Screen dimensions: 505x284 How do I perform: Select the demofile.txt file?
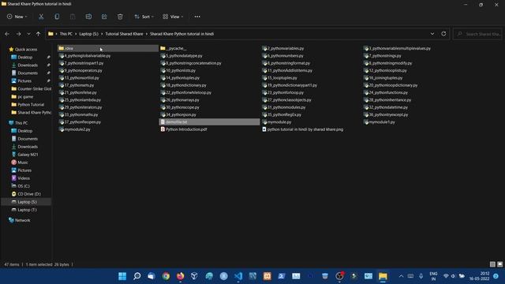pyautogui.click(x=209, y=122)
